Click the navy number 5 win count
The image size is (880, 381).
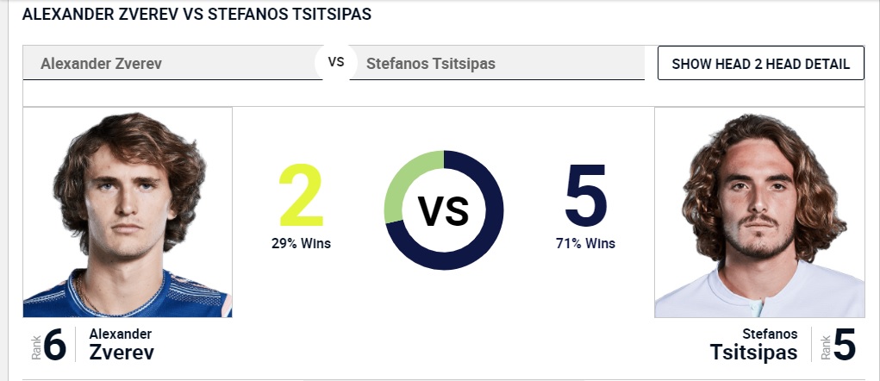point(586,195)
